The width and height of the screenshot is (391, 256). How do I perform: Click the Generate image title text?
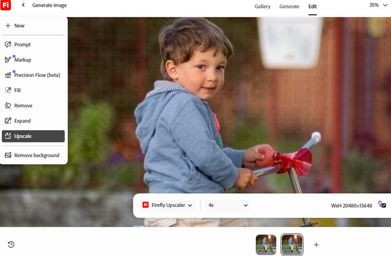49,5
